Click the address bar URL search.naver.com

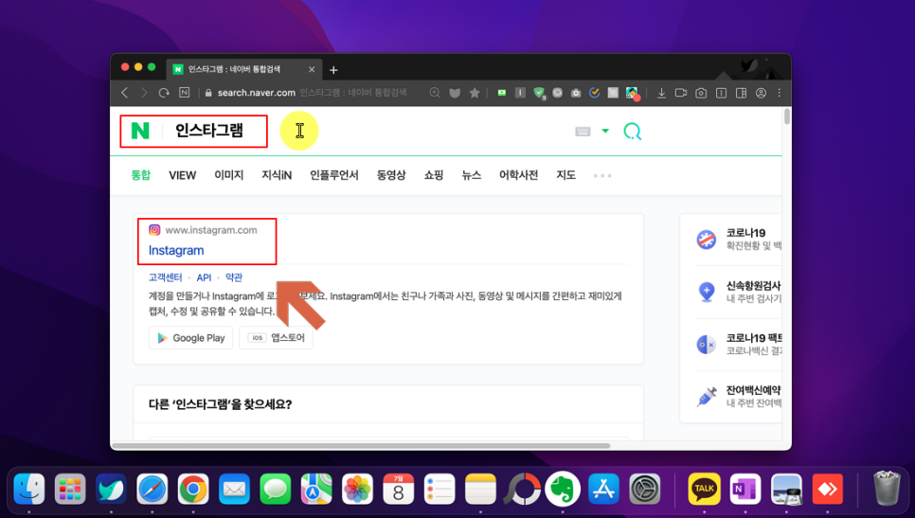pos(256,93)
